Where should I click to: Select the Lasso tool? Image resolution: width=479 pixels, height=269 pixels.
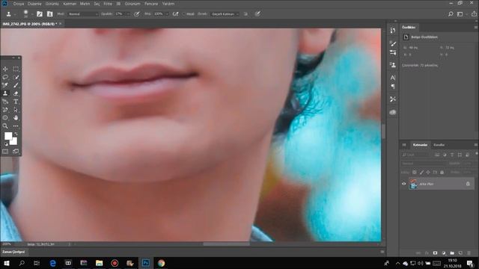pos(5,77)
